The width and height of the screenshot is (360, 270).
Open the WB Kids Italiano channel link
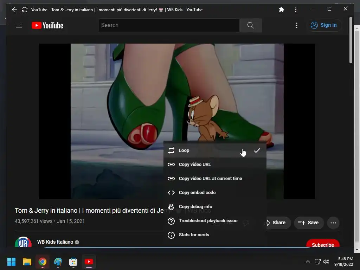(x=55, y=242)
